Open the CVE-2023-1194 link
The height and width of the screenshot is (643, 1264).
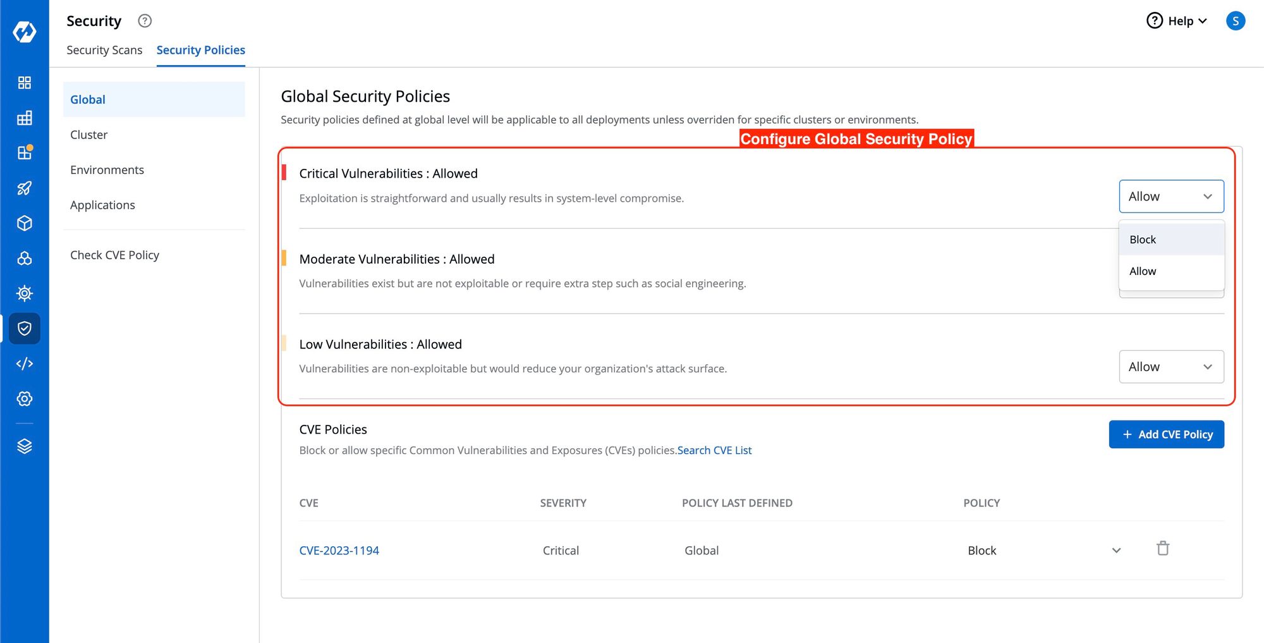pyautogui.click(x=339, y=551)
